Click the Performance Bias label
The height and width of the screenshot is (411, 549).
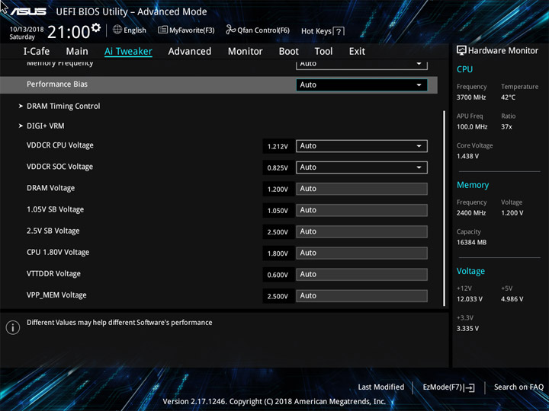(x=57, y=84)
